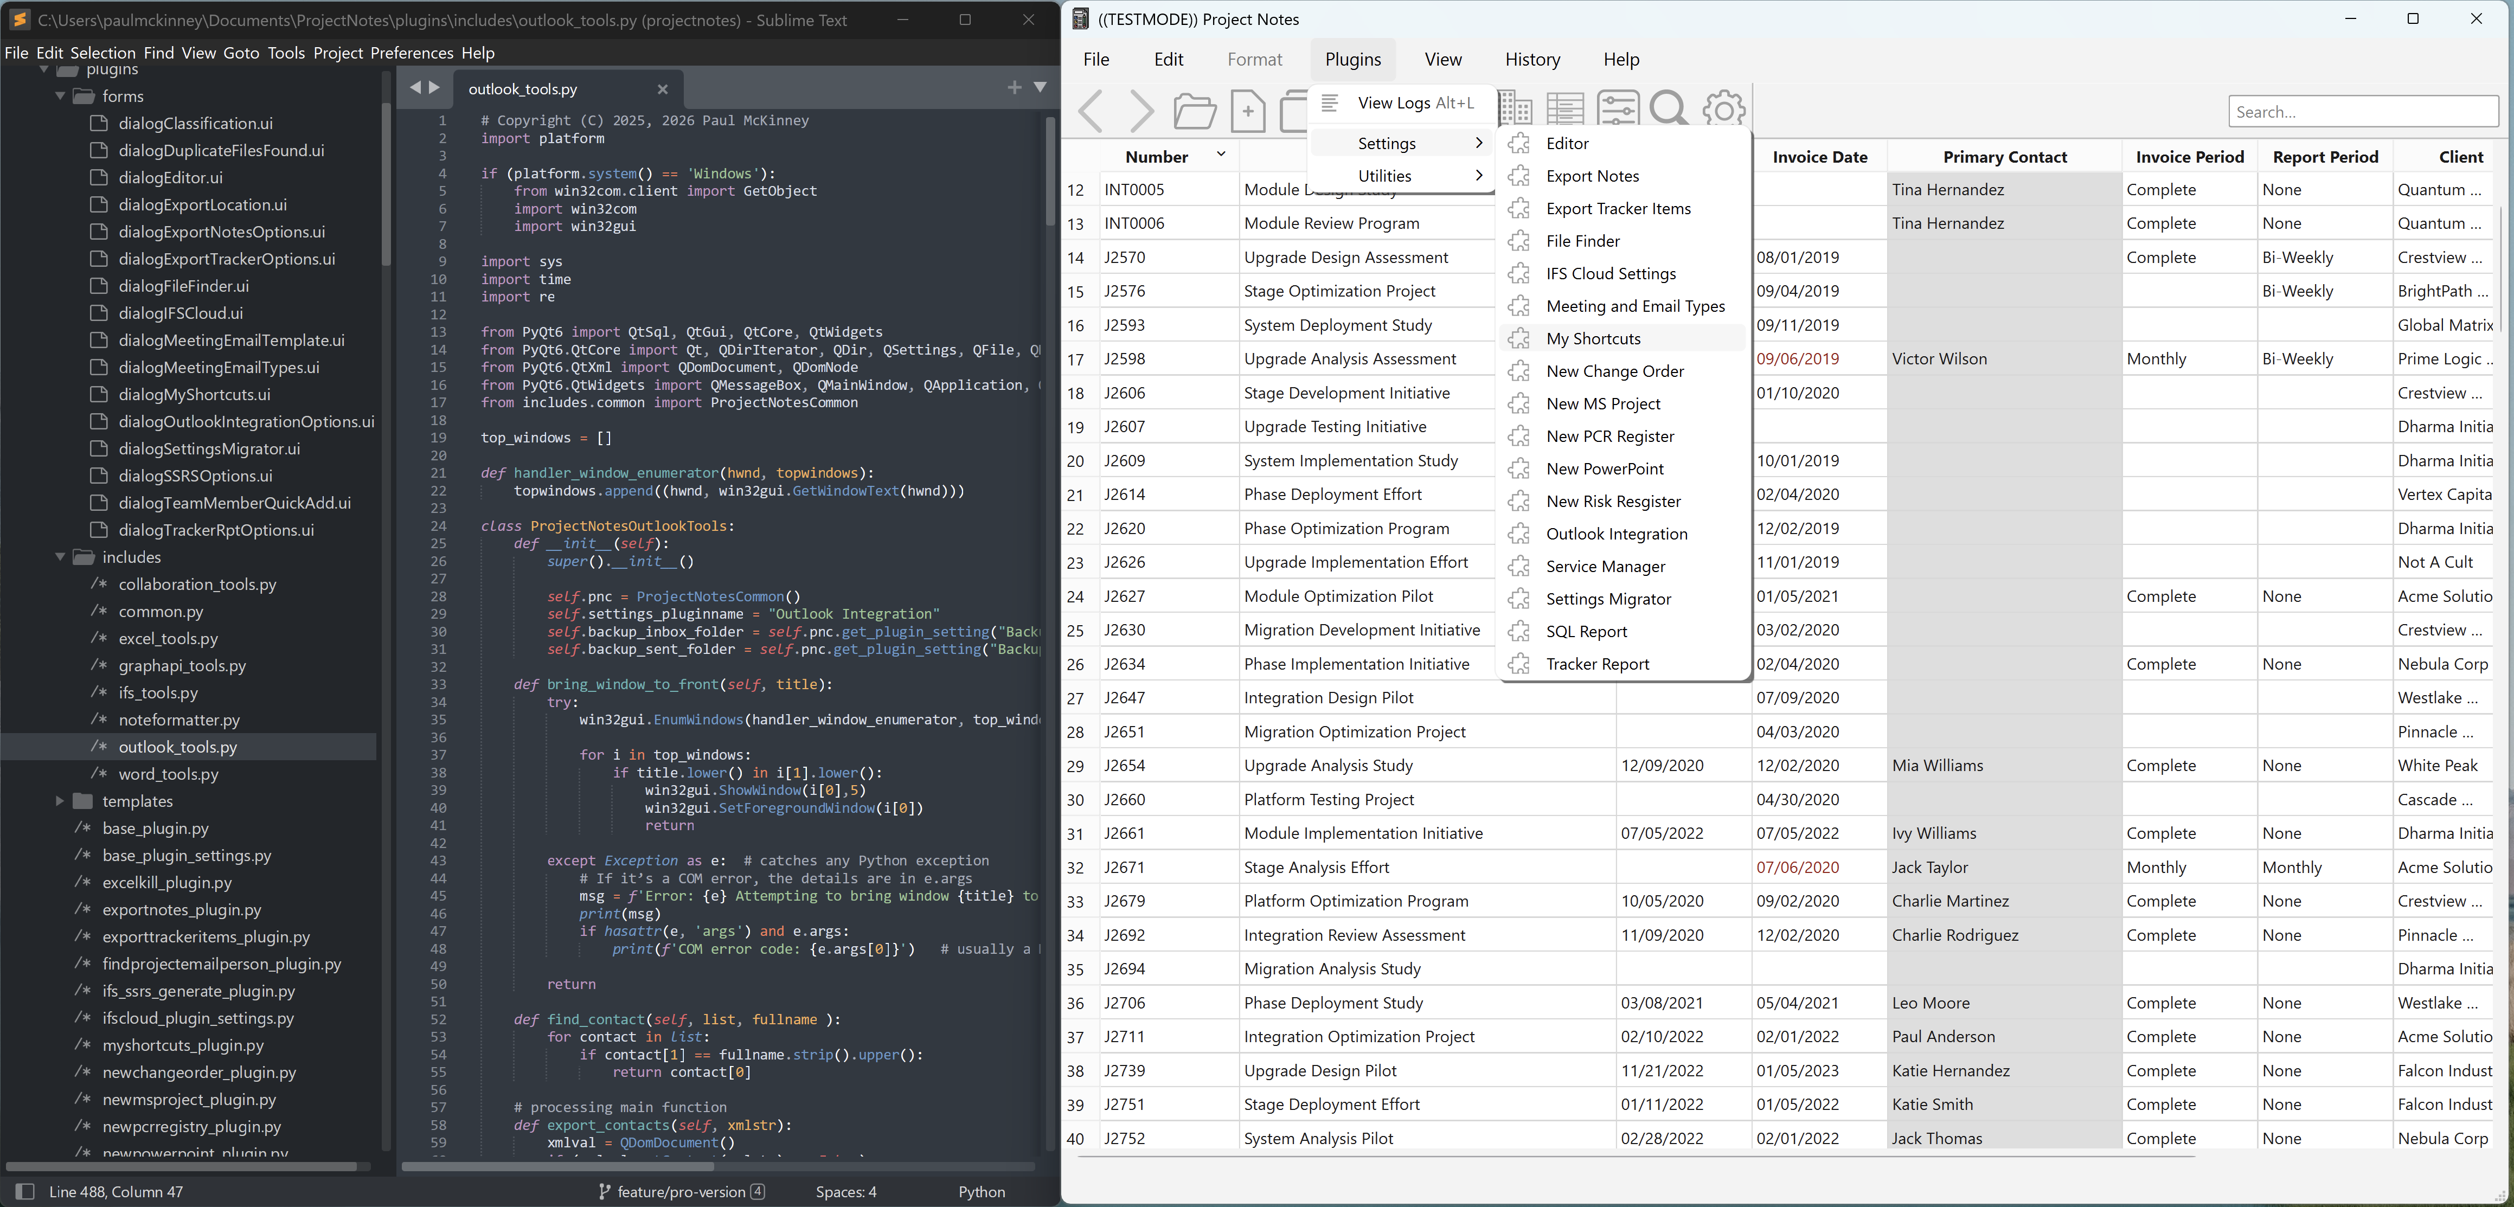Click the Primary Contact column header
2514x1207 pixels.
click(2005, 157)
